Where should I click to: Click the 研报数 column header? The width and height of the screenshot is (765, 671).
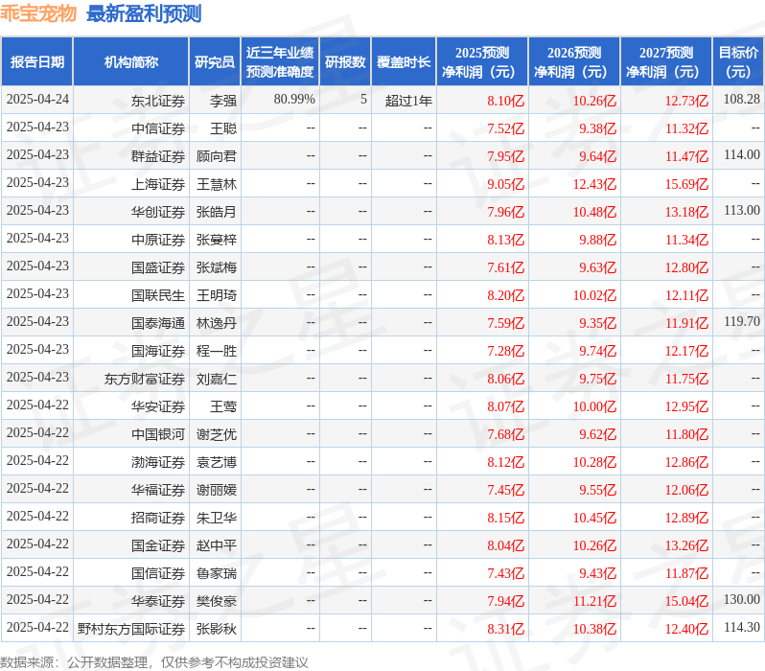[345, 62]
